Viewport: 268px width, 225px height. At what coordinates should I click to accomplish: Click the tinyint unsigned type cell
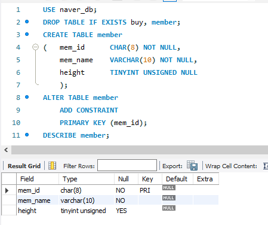(87, 211)
